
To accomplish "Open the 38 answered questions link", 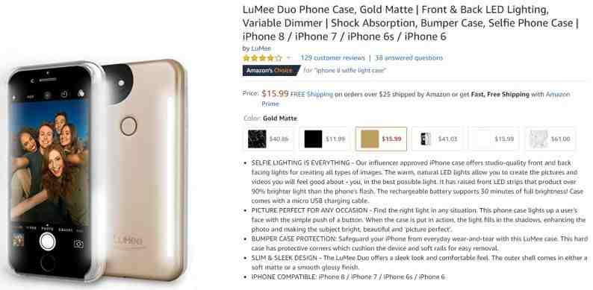I will [x=409, y=57].
